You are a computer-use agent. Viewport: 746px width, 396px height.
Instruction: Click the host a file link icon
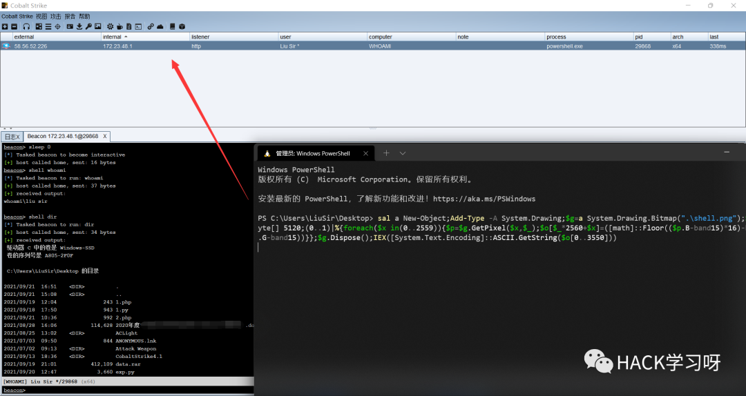pos(151,27)
